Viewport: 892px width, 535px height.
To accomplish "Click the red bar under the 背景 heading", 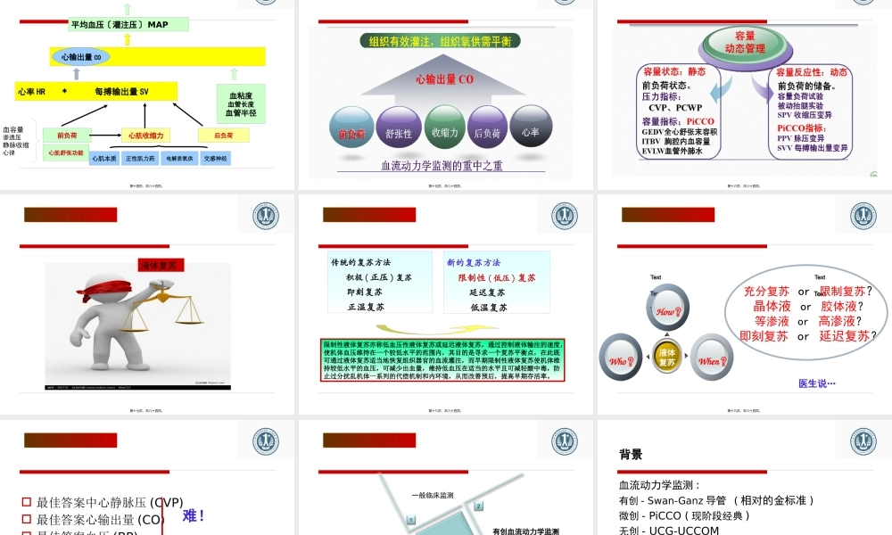I will [x=693, y=471].
